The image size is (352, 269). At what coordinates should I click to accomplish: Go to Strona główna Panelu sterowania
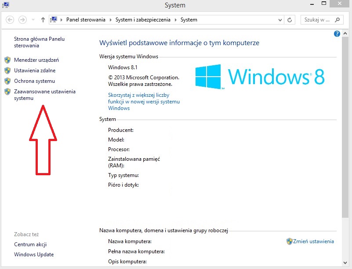click(39, 42)
